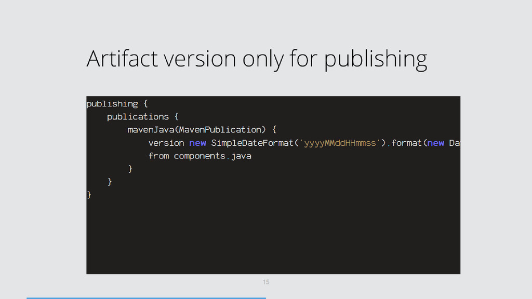Click the 'version' keyword in code

click(x=166, y=143)
